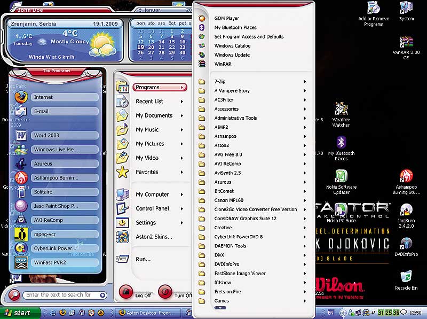The height and width of the screenshot is (319, 427).
Task: Click the weather widget sun graphic
Action: 103,44
